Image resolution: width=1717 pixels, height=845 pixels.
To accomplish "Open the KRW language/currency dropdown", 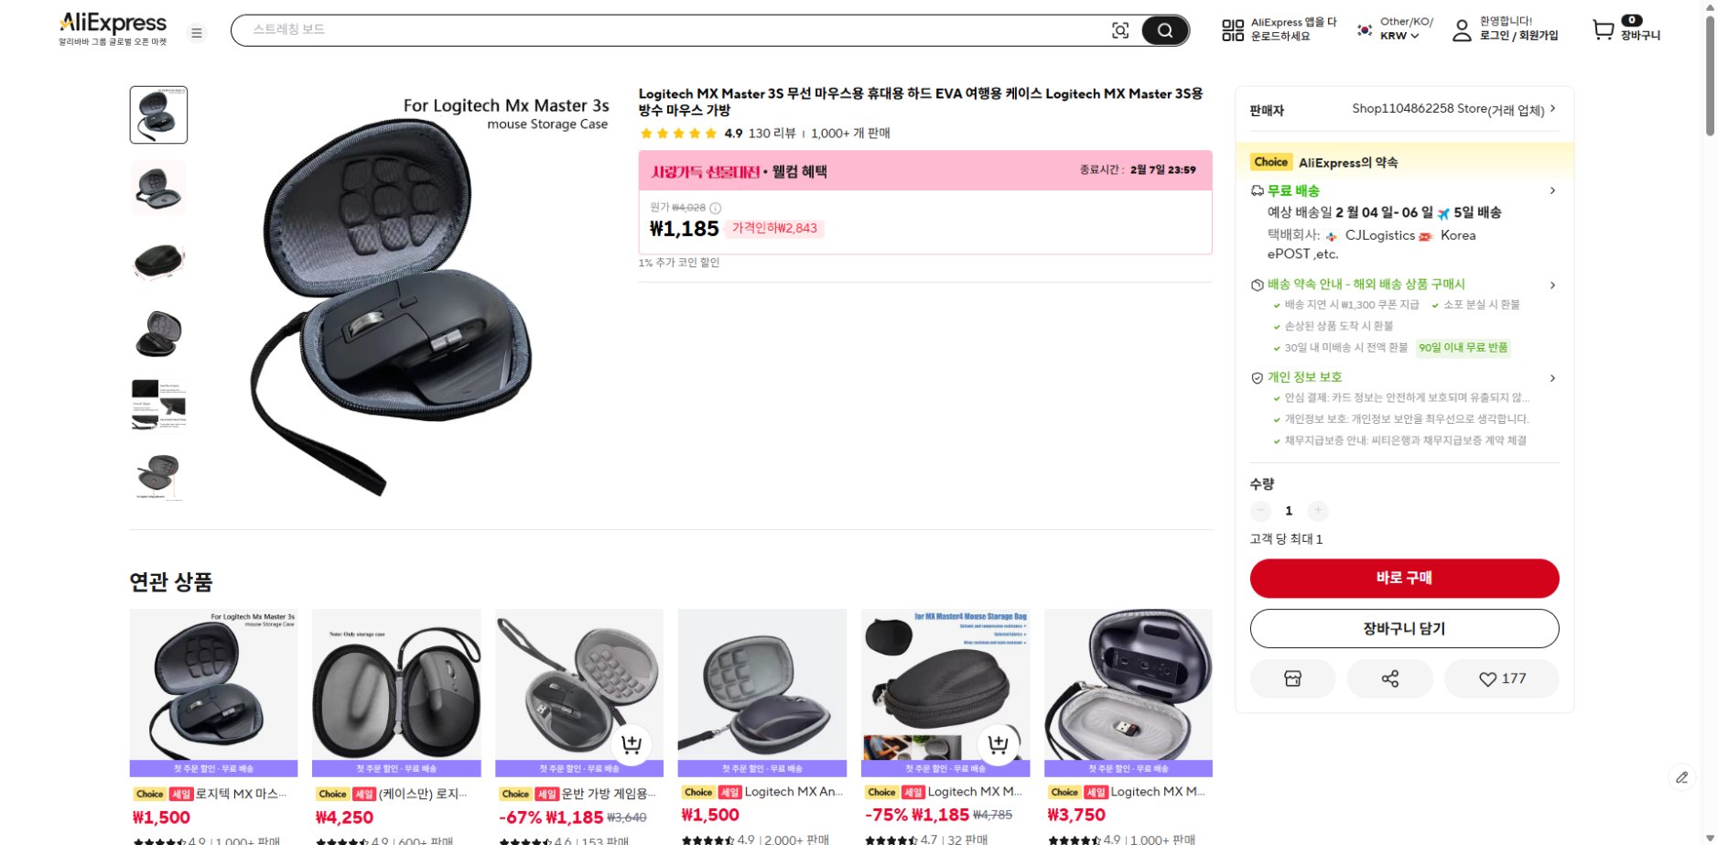I will (x=1398, y=36).
